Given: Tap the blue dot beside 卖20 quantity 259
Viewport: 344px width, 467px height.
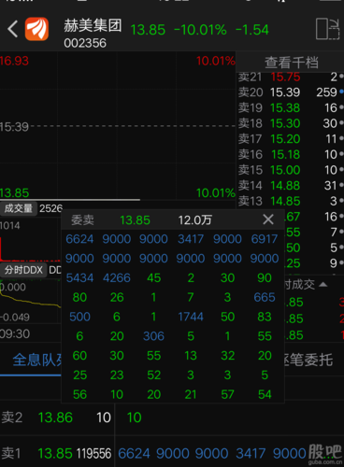Looking at the screenshot, I should tap(341, 92).
